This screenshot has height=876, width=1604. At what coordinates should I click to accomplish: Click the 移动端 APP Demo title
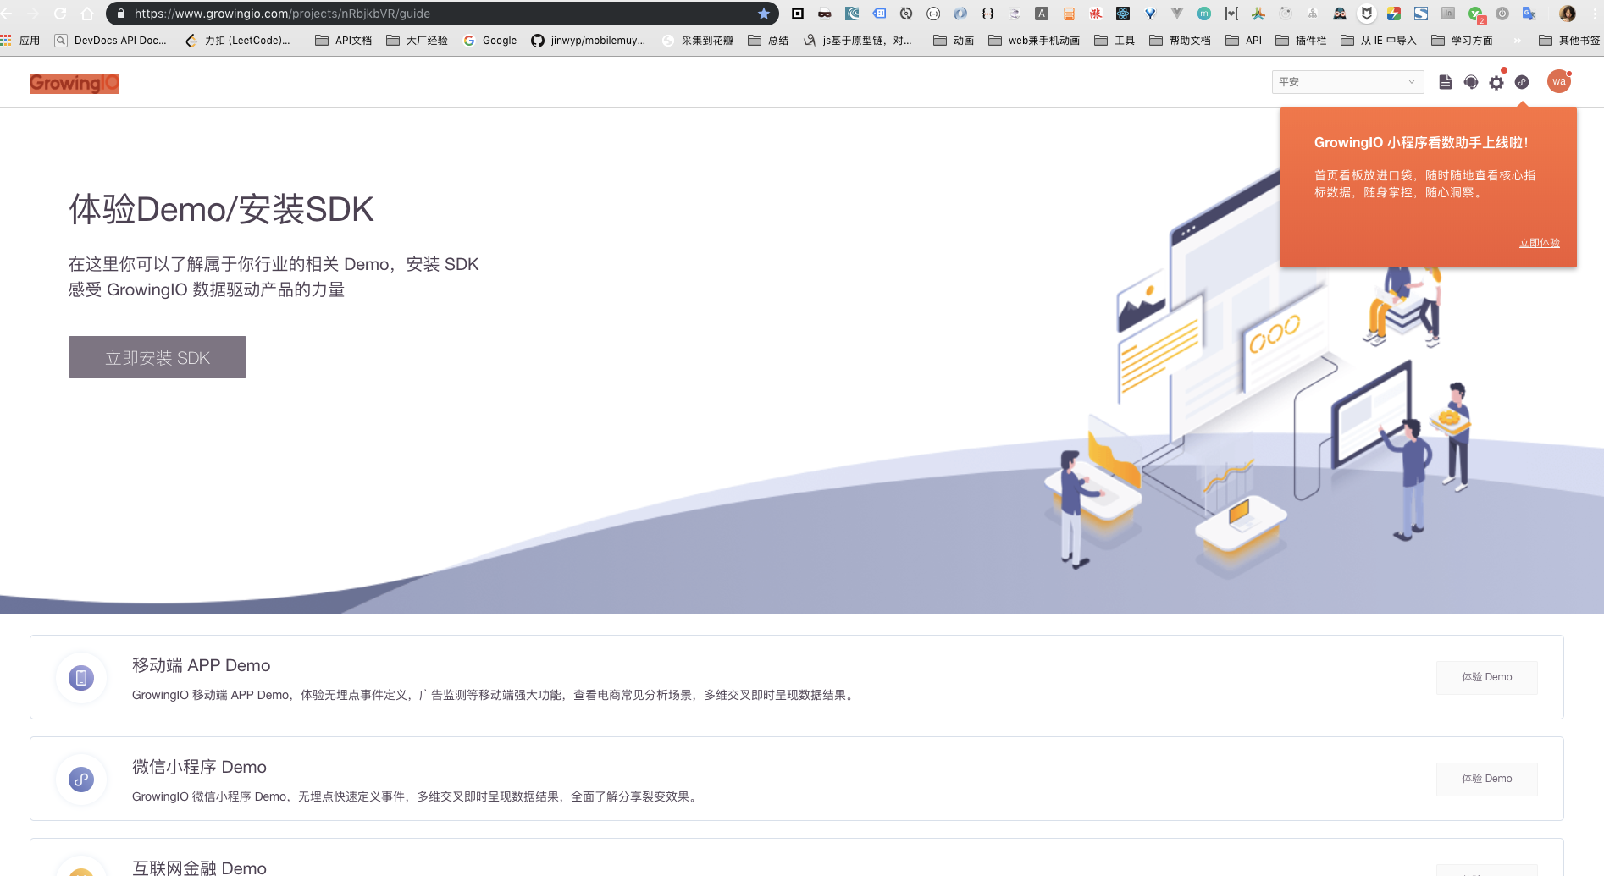point(202,665)
